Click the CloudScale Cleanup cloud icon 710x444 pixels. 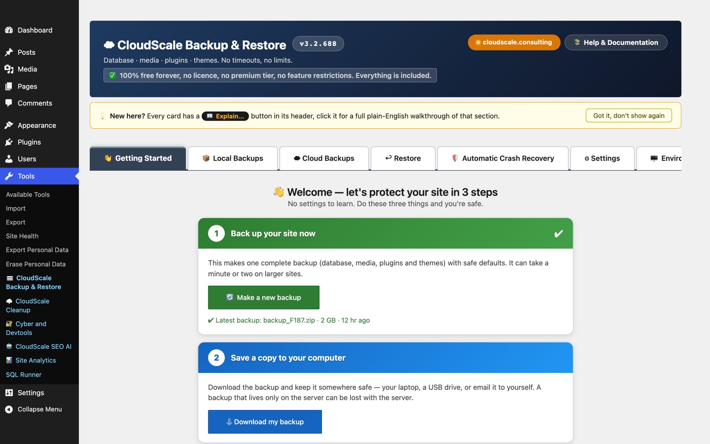[x=9, y=301]
